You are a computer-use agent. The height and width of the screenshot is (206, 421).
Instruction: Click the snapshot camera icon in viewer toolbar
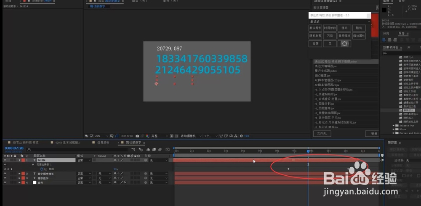pos(138,136)
